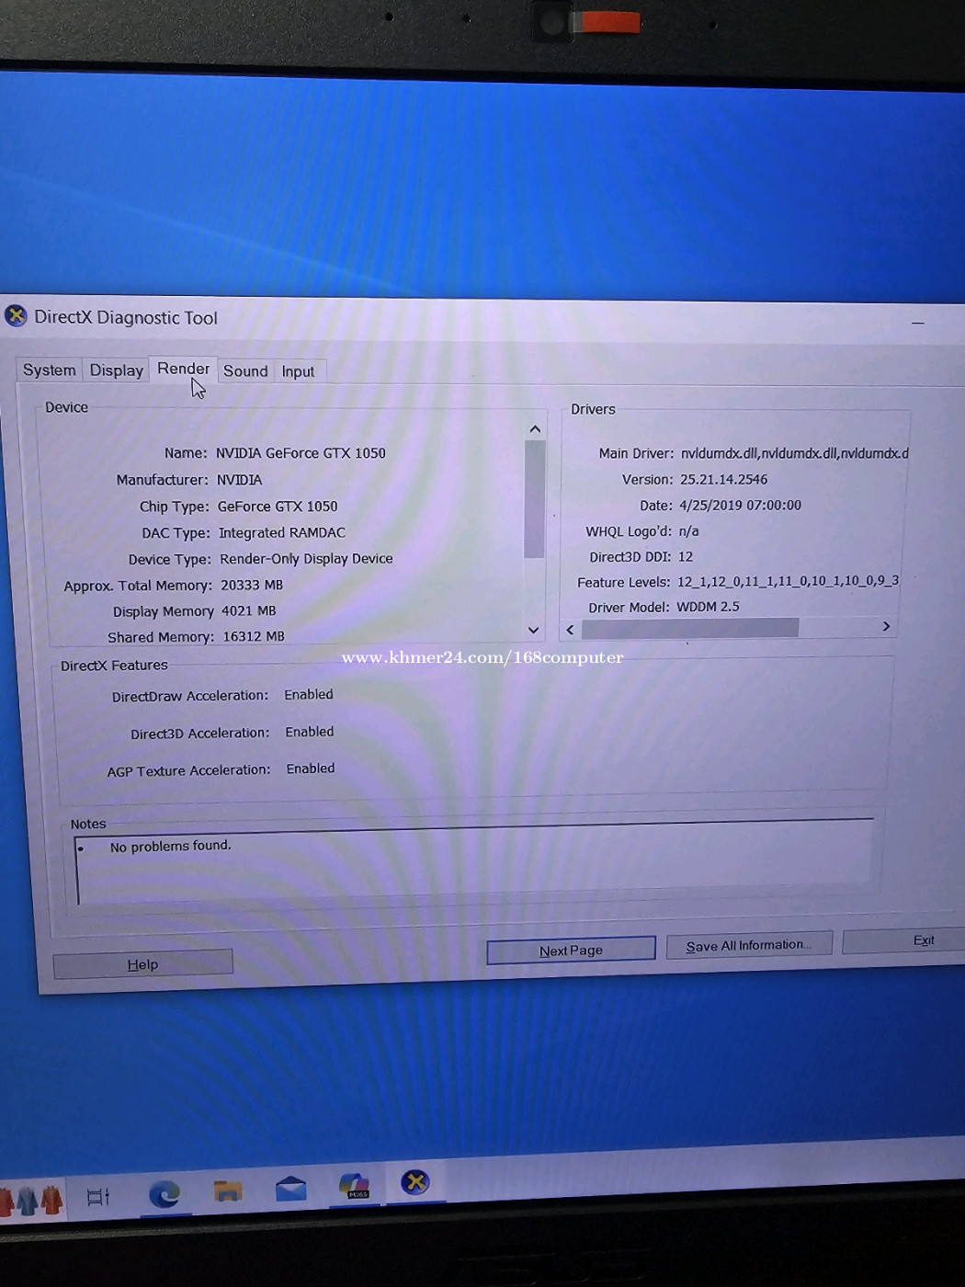
Task: Open the Sound tab
Action: tap(245, 370)
